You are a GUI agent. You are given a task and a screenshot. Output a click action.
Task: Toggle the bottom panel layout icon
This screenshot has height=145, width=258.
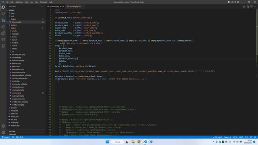pos(232,2)
